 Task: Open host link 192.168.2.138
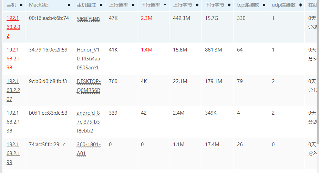(x=13, y=122)
